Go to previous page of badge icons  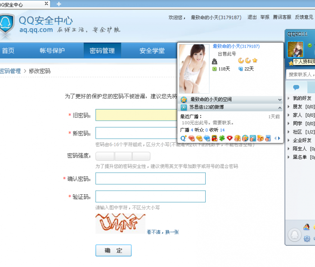275,138
